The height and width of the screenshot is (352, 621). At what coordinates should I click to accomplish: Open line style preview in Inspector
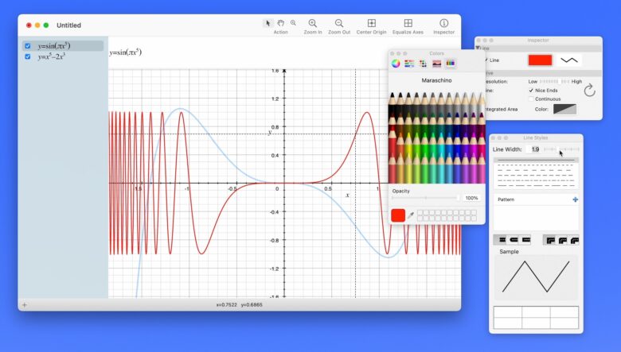[569, 60]
